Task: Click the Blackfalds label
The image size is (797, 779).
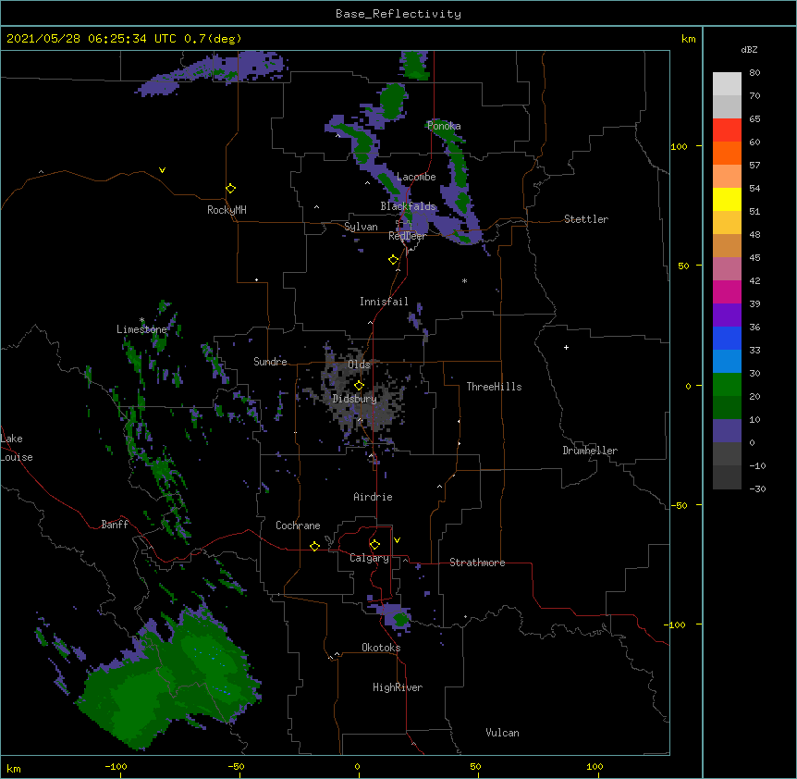Action: [x=408, y=206]
